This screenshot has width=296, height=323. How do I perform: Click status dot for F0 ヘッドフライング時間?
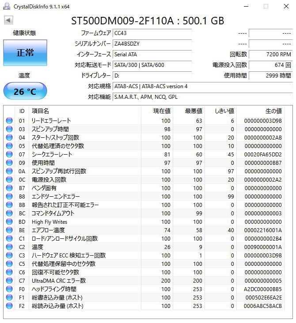(x=9, y=289)
